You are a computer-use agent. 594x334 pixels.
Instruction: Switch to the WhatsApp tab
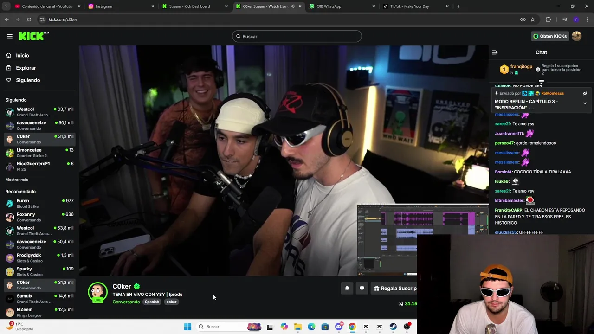click(x=342, y=6)
